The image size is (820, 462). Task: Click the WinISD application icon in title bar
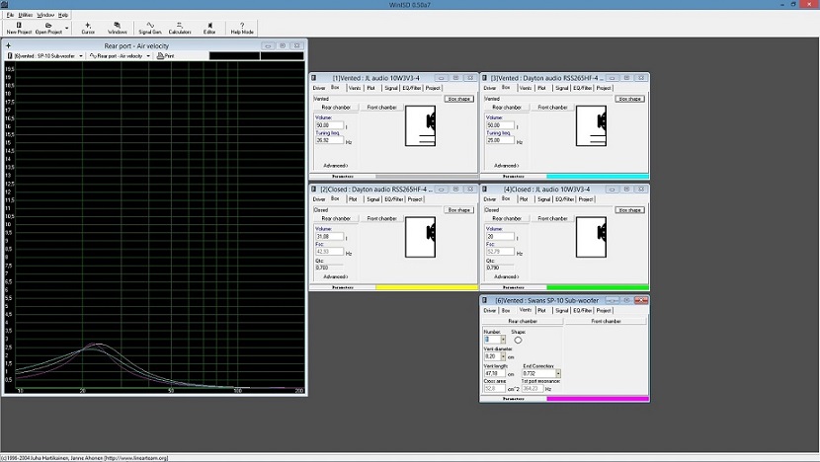(x=5, y=5)
